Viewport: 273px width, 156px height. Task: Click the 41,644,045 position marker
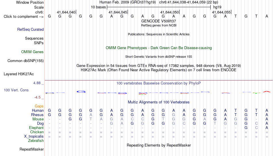tap(118, 12)
